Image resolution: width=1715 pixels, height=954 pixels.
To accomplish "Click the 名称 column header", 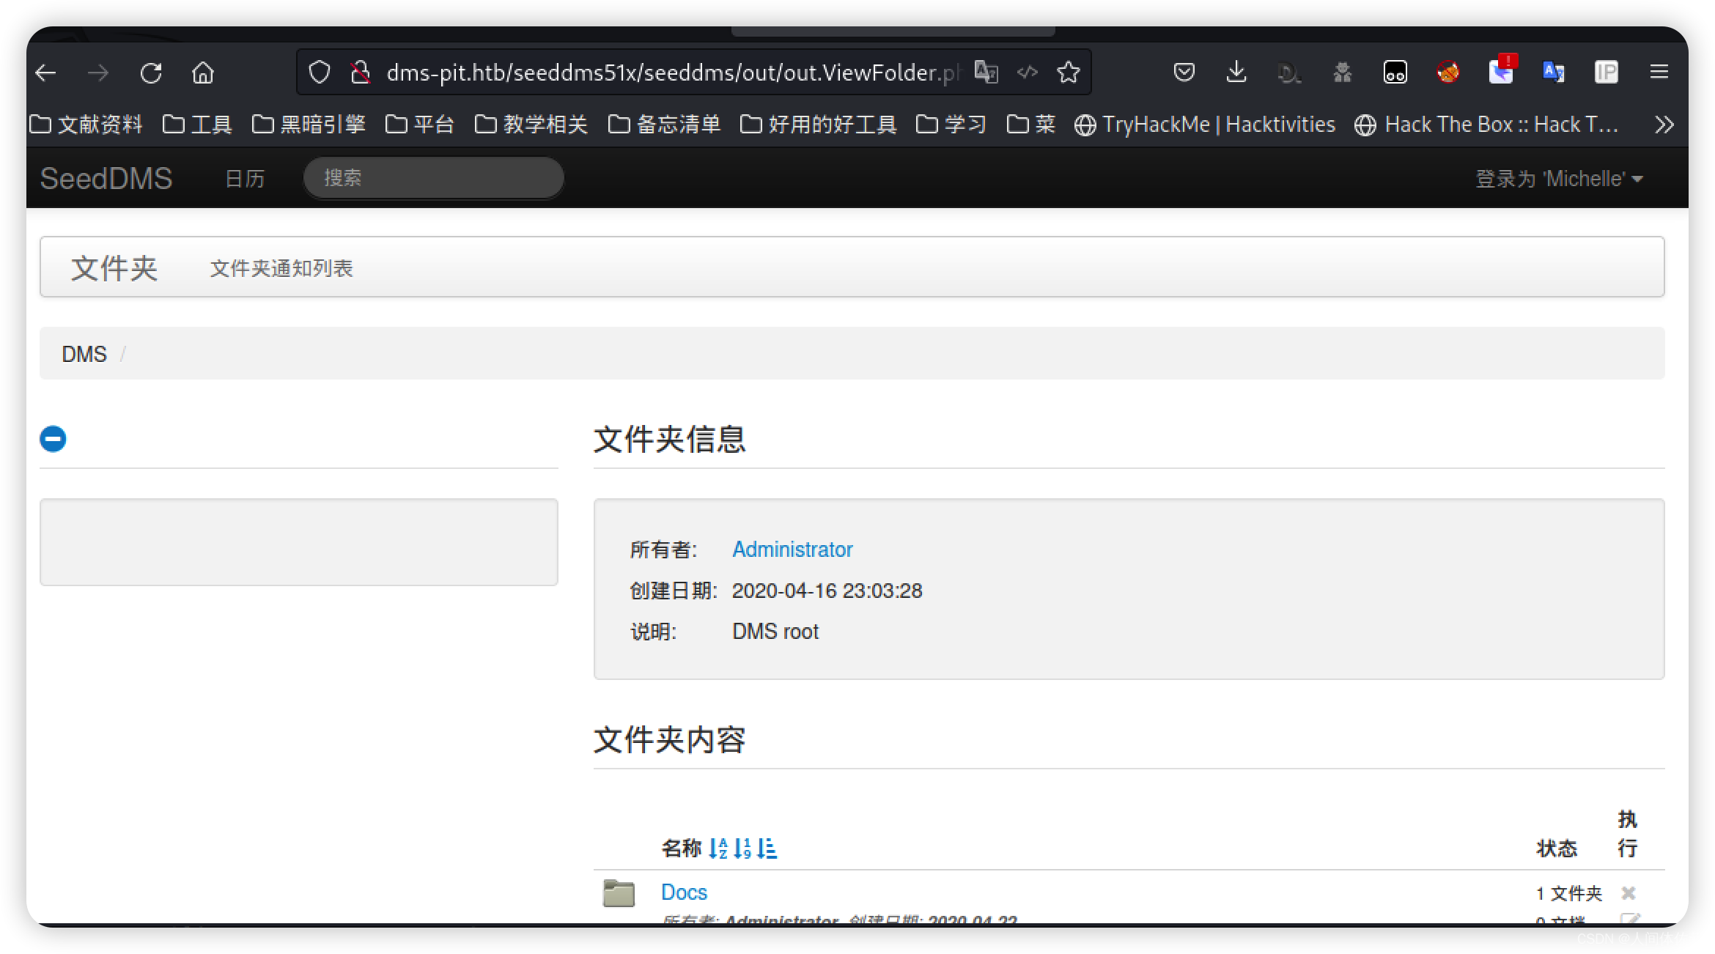I will [x=682, y=848].
